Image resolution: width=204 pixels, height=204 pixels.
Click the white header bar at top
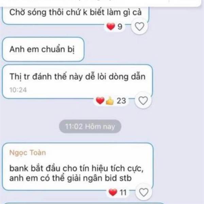[100, 3]
